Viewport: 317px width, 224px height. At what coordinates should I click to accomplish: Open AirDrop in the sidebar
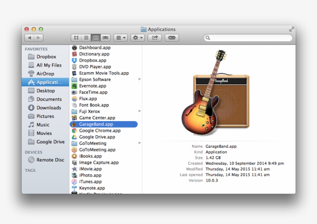pos(45,74)
